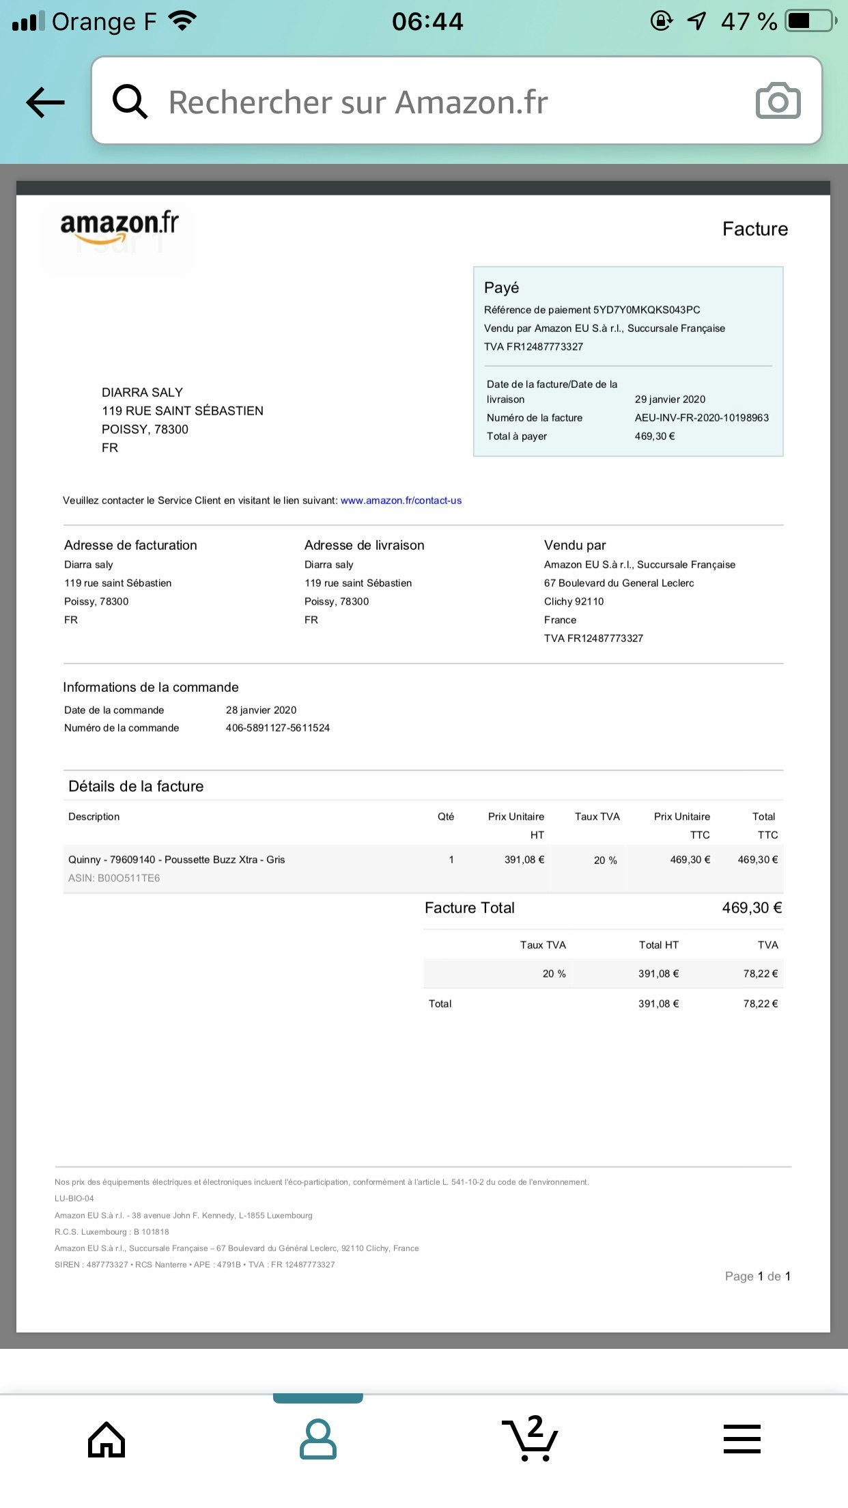Tap the order date 28 janvier 2020
Viewport: 848px width, 1508px height.
[x=262, y=710]
